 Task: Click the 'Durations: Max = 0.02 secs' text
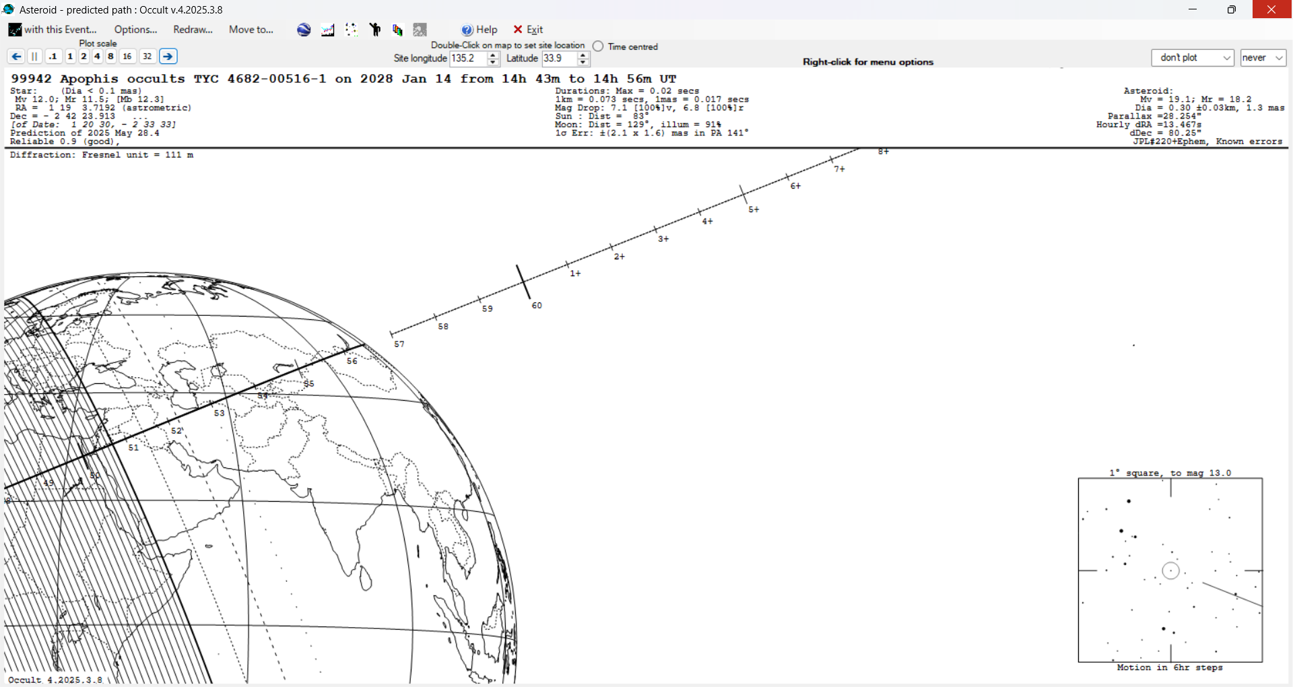click(627, 91)
